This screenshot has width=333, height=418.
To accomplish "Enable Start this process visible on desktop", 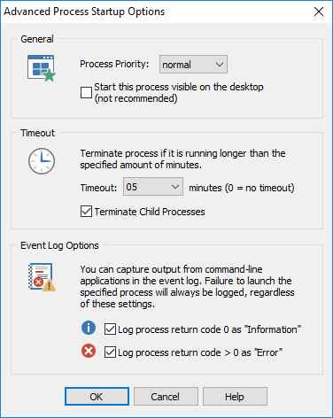I will pyautogui.click(x=86, y=92).
